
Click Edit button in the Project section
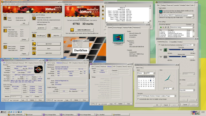pyautogui.click(x=24, y=23)
